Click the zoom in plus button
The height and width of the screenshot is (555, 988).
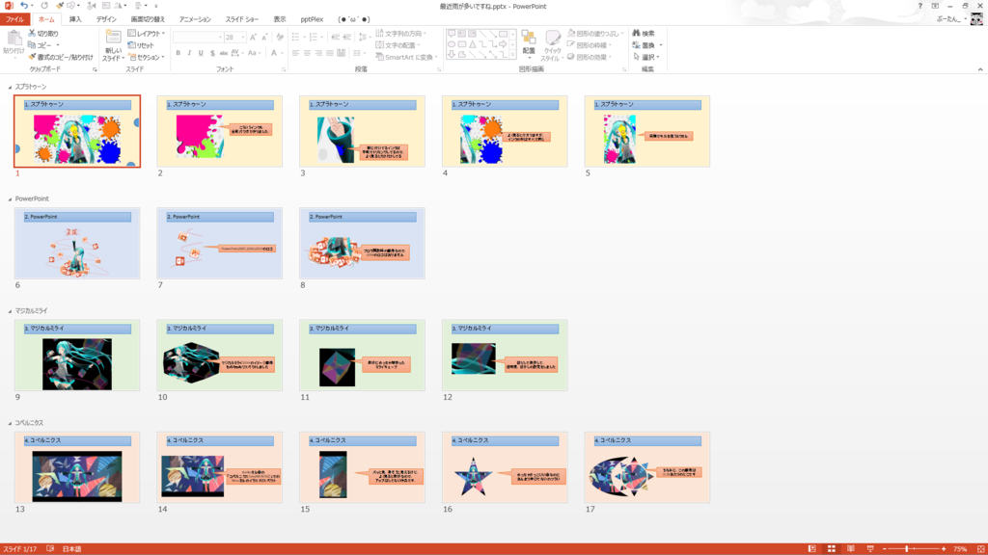pos(944,549)
